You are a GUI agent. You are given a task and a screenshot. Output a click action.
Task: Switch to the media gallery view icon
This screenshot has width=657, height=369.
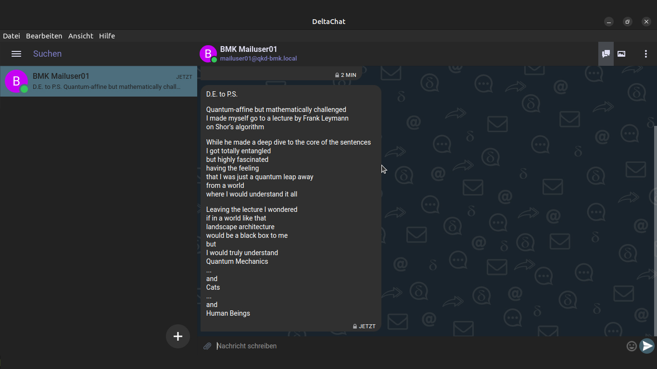point(621,54)
